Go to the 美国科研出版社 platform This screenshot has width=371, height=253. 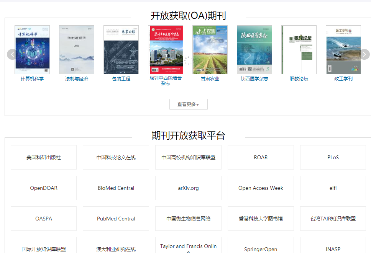tap(44, 157)
